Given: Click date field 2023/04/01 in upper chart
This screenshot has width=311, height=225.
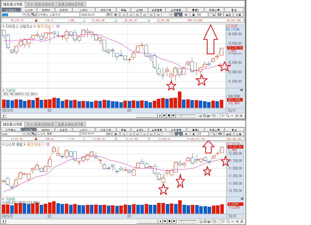Looking at the screenshot, I should tap(93, 15).
